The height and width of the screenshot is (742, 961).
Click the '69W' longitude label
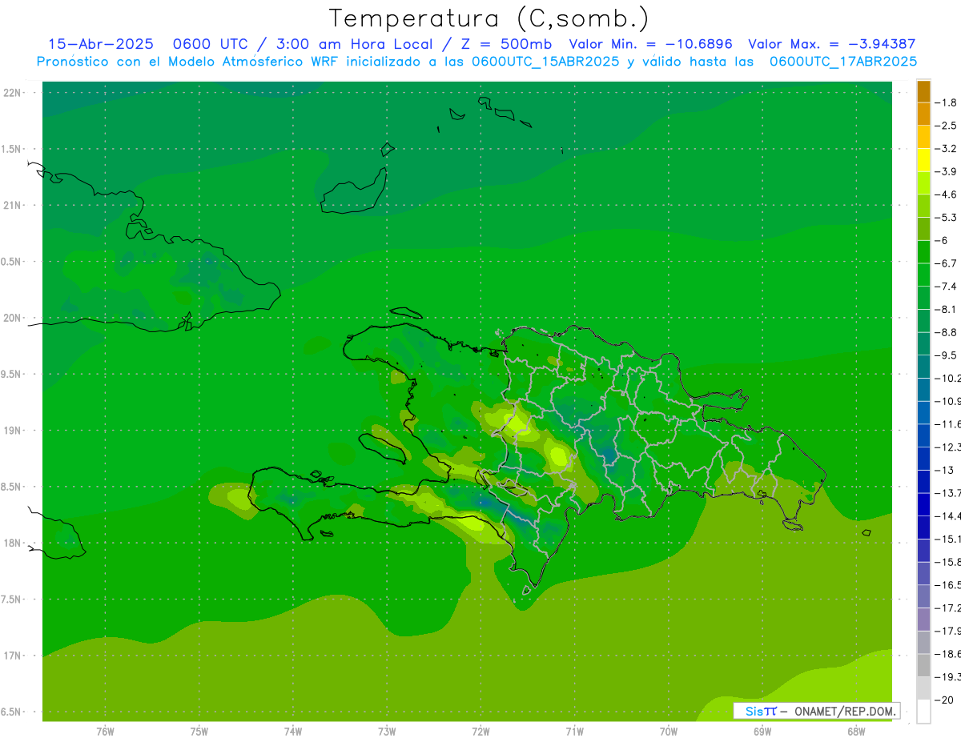[762, 732]
